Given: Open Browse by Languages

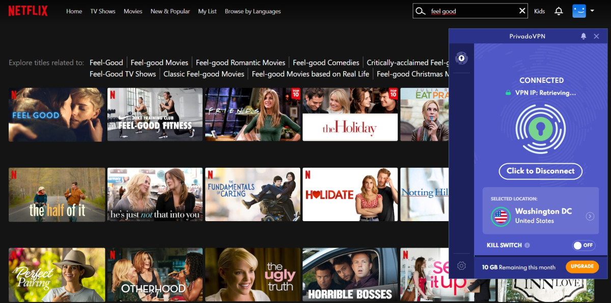Looking at the screenshot, I should (x=253, y=11).
